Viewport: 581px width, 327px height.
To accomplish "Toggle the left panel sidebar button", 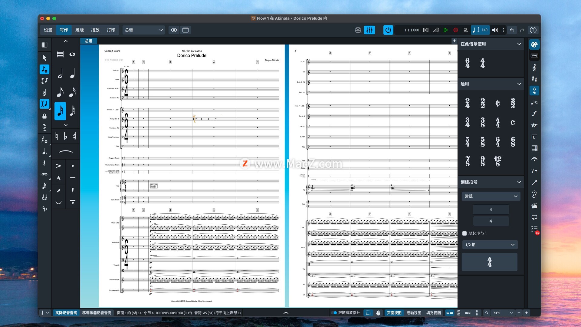I will pyautogui.click(x=44, y=45).
